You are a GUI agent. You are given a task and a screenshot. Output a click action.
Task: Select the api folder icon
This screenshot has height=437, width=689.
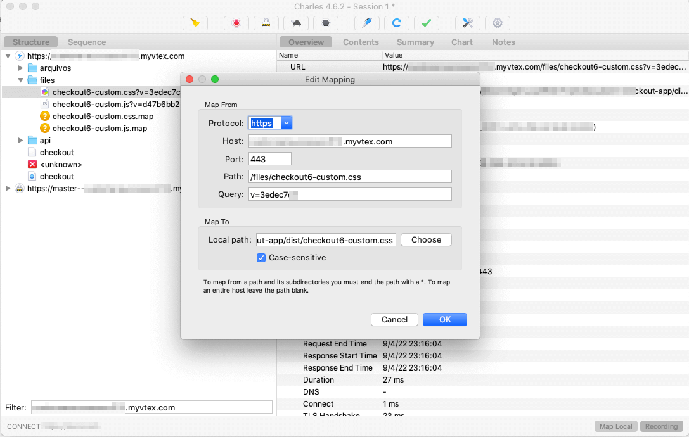[32, 140]
